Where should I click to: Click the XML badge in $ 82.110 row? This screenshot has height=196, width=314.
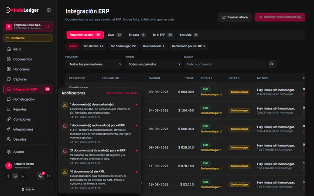click(205, 182)
